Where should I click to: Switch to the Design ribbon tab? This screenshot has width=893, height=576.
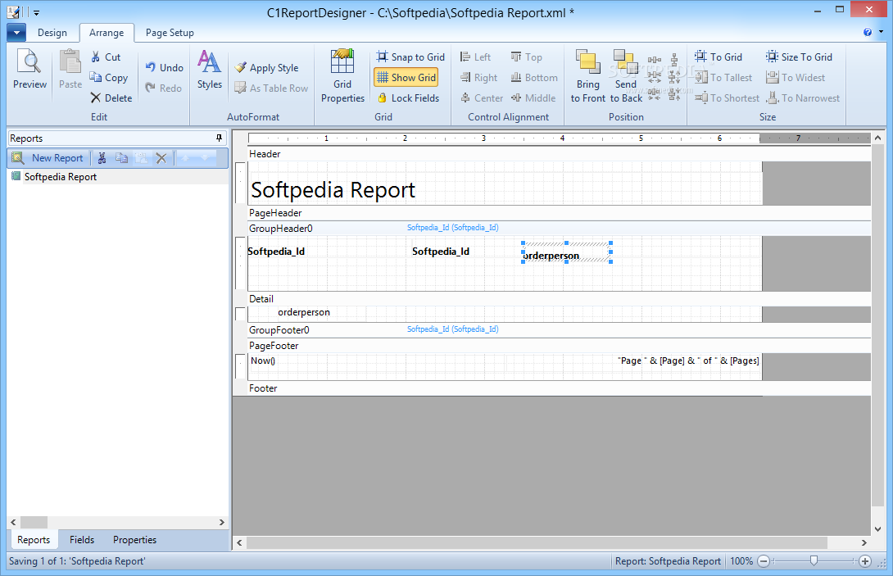pos(52,33)
